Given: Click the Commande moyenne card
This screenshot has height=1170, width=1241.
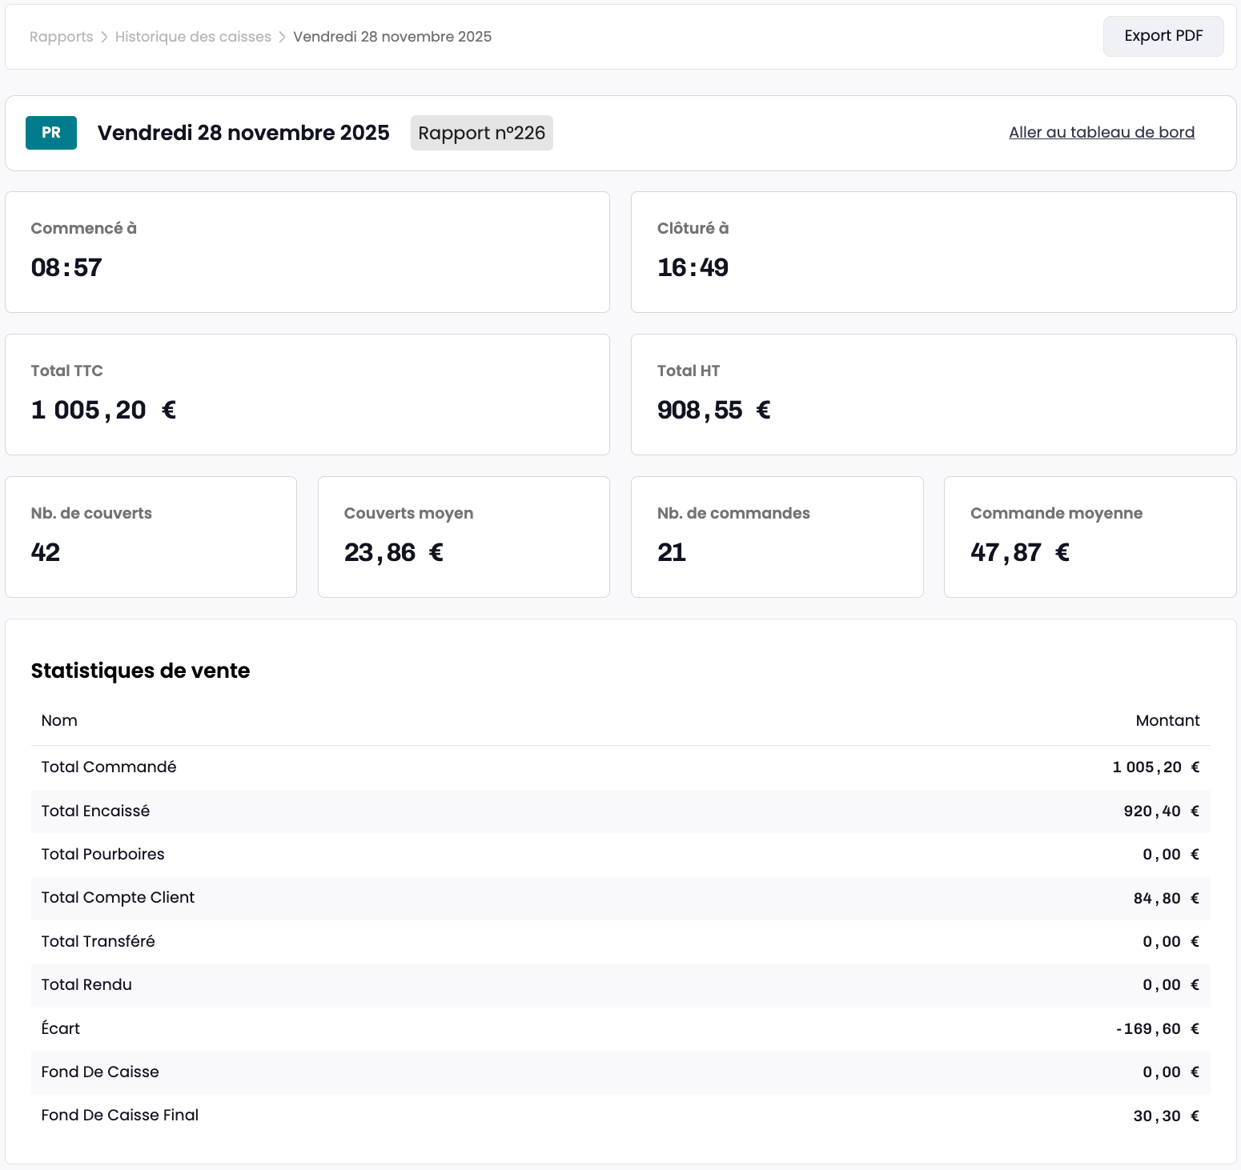Looking at the screenshot, I should (x=1090, y=537).
